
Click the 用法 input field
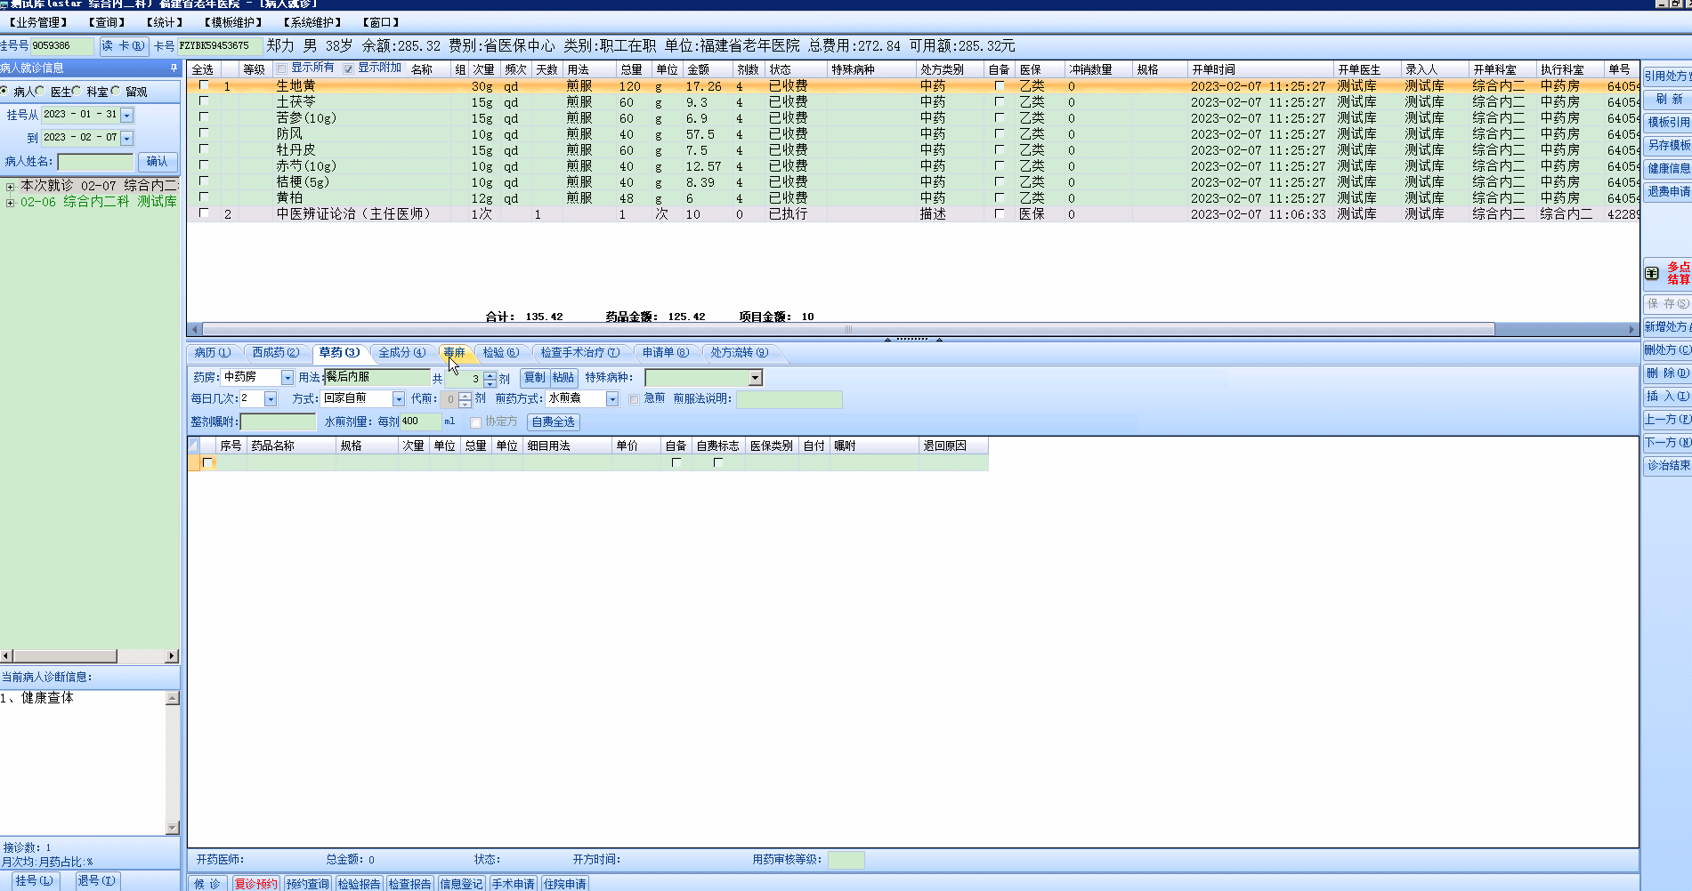(x=377, y=378)
